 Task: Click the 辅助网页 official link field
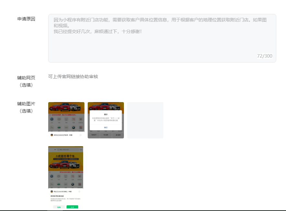point(73,76)
